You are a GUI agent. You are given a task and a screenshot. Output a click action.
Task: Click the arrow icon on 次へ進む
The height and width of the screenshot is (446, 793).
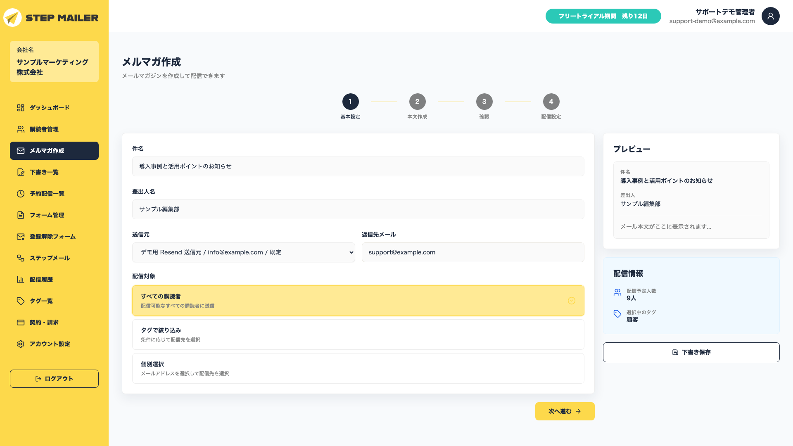pos(578,411)
